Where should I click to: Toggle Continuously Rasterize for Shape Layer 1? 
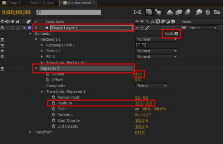pyautogui.click(x=142, y=28)
